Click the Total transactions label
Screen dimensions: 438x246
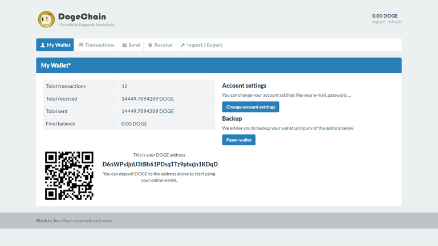[66, 86]
